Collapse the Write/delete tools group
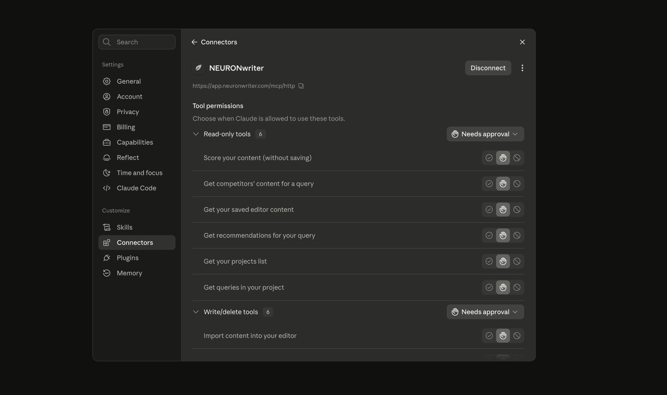This screenshot has width=667, height=395. pyautogui.click(x=196, y=312)
